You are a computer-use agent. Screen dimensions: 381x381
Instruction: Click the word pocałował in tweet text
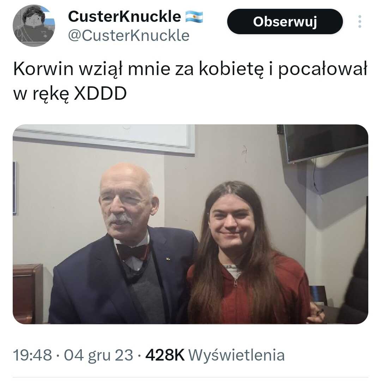point(323,69)
